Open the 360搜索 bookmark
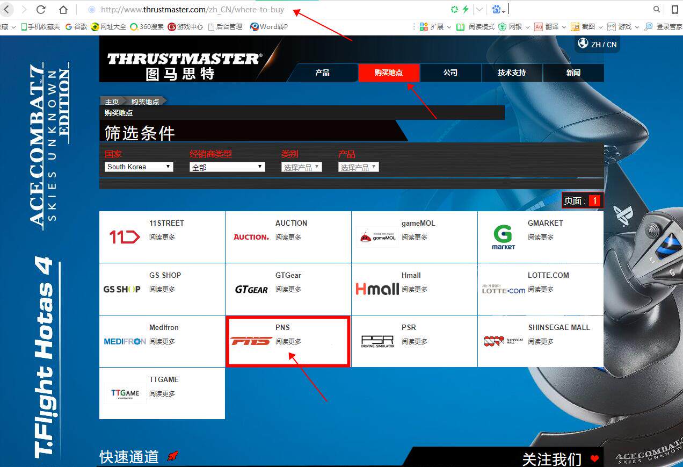The width and height of the screenshot is (683, 467). pos(147,26)
